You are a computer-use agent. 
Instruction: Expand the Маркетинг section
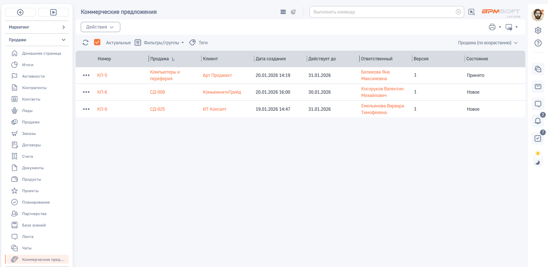(x=37, y=27)
